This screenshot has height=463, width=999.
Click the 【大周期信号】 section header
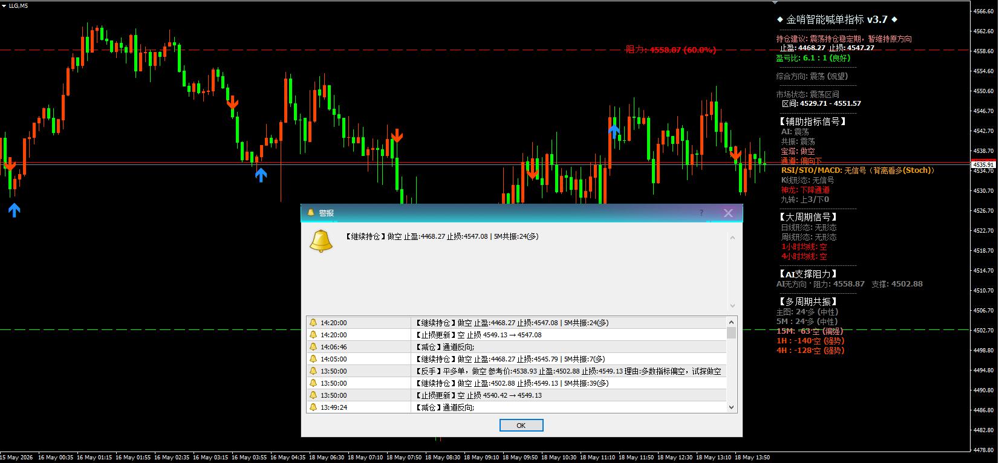click(x=807, y=216)
